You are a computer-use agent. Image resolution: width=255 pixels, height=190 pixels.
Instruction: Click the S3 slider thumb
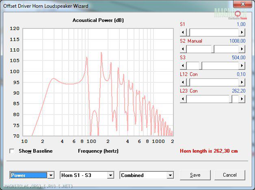(x=201, y=66)
